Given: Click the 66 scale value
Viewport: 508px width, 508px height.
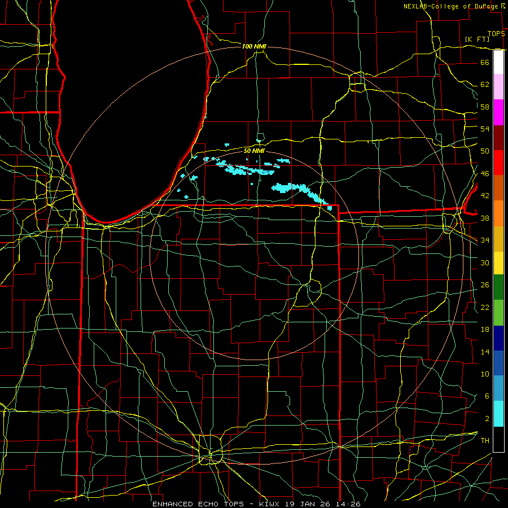Looking at the screenshot, I should point(485,62).
